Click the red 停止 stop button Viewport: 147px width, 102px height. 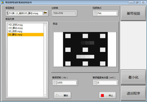(x=107, y=95)
